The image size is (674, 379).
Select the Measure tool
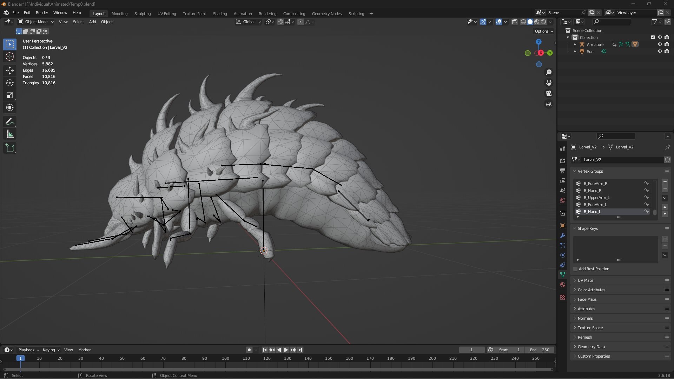click(10, 134)
